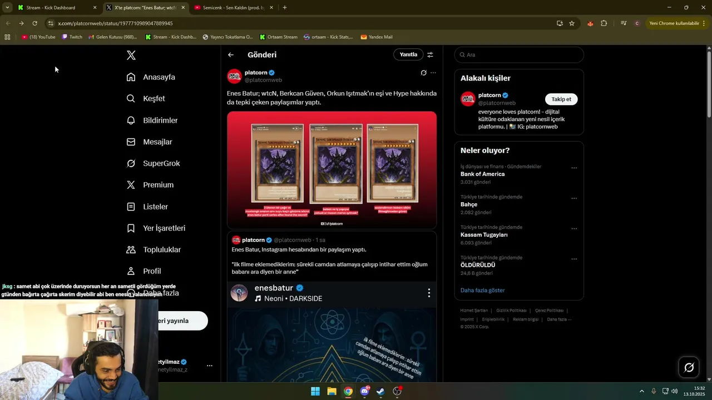Open Gizlilik Politikası footer link
This screenshot has height=400, width=712.
[x=511, y=311]
